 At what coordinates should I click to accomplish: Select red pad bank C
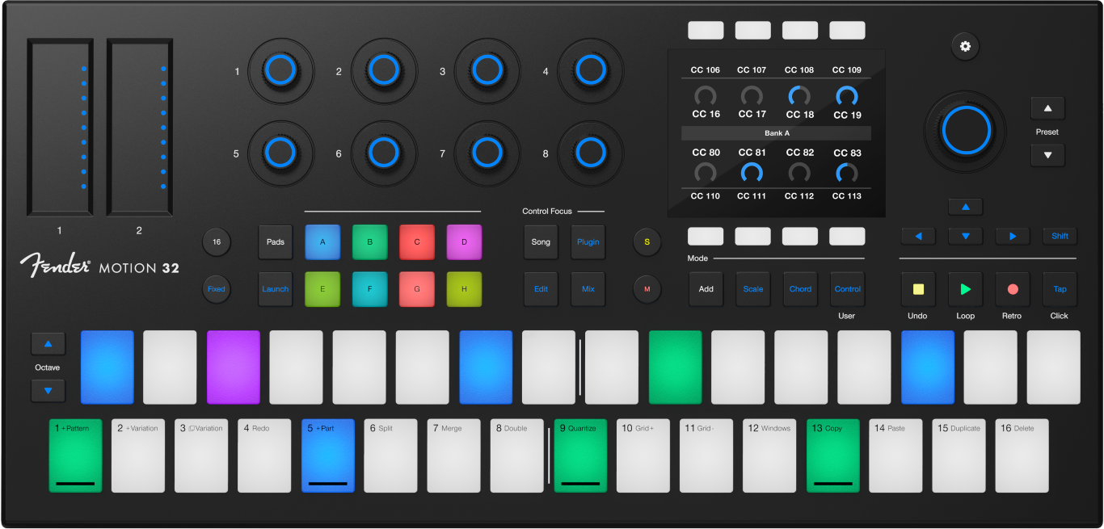(x=417, y=241)
